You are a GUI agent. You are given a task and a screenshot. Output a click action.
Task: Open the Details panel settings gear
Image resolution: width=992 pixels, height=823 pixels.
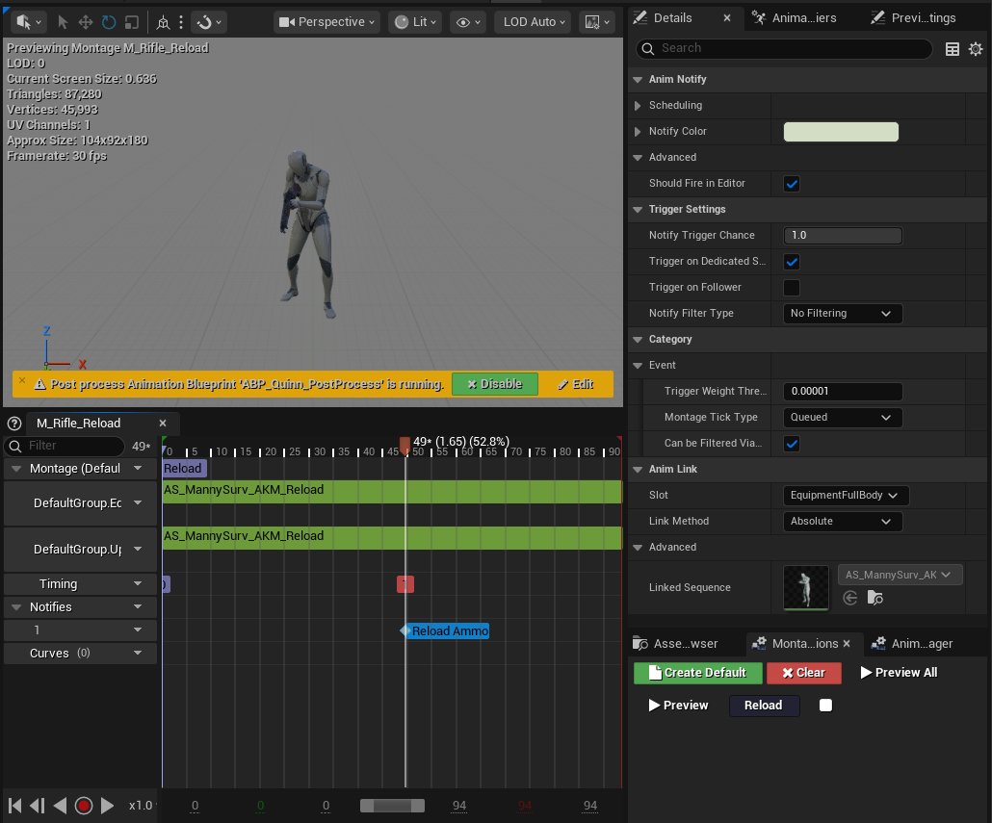click(976, 49)
